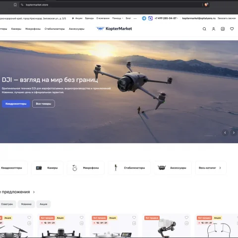Switch to Советуем filter tab
The image size is (238, 238).
tap(7, 204)
